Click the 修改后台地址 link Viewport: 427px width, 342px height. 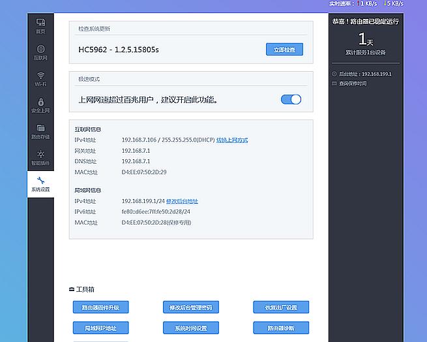[182, 201]
